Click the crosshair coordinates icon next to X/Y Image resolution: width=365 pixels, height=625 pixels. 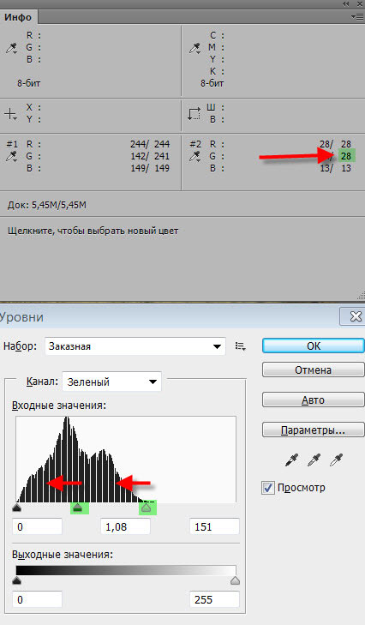click(x=10, y=114)
